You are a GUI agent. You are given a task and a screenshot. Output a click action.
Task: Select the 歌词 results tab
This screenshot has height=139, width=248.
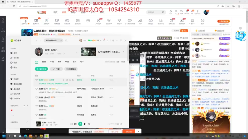(x=67, y=61)
